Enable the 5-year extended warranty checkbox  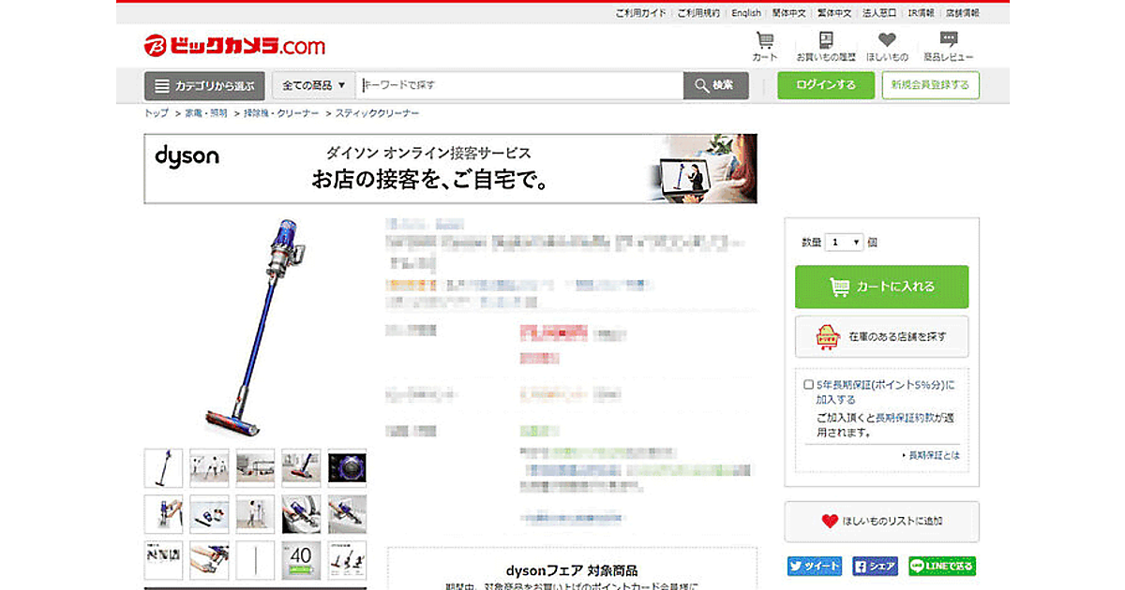pos(808,385)
